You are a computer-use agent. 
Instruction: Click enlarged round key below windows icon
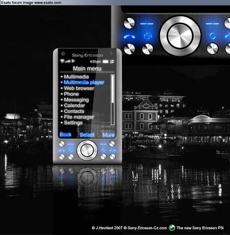(x=148, y=49)
